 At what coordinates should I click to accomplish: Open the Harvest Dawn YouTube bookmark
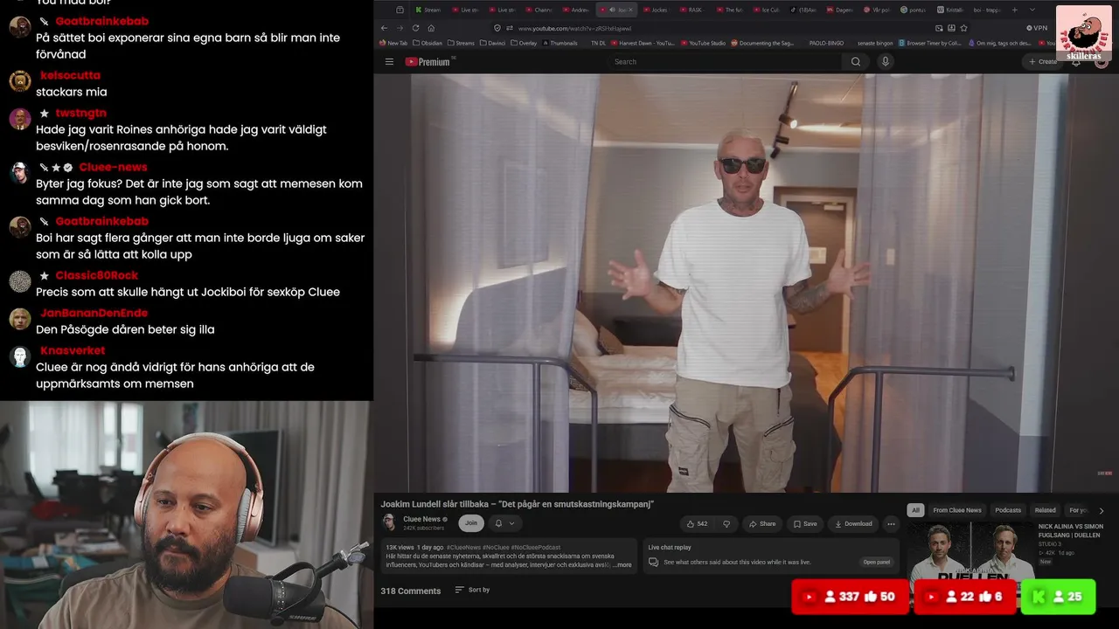coord(643,43)
